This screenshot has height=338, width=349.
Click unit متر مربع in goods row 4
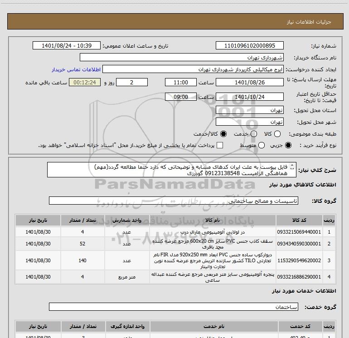(x=127, y=277)
